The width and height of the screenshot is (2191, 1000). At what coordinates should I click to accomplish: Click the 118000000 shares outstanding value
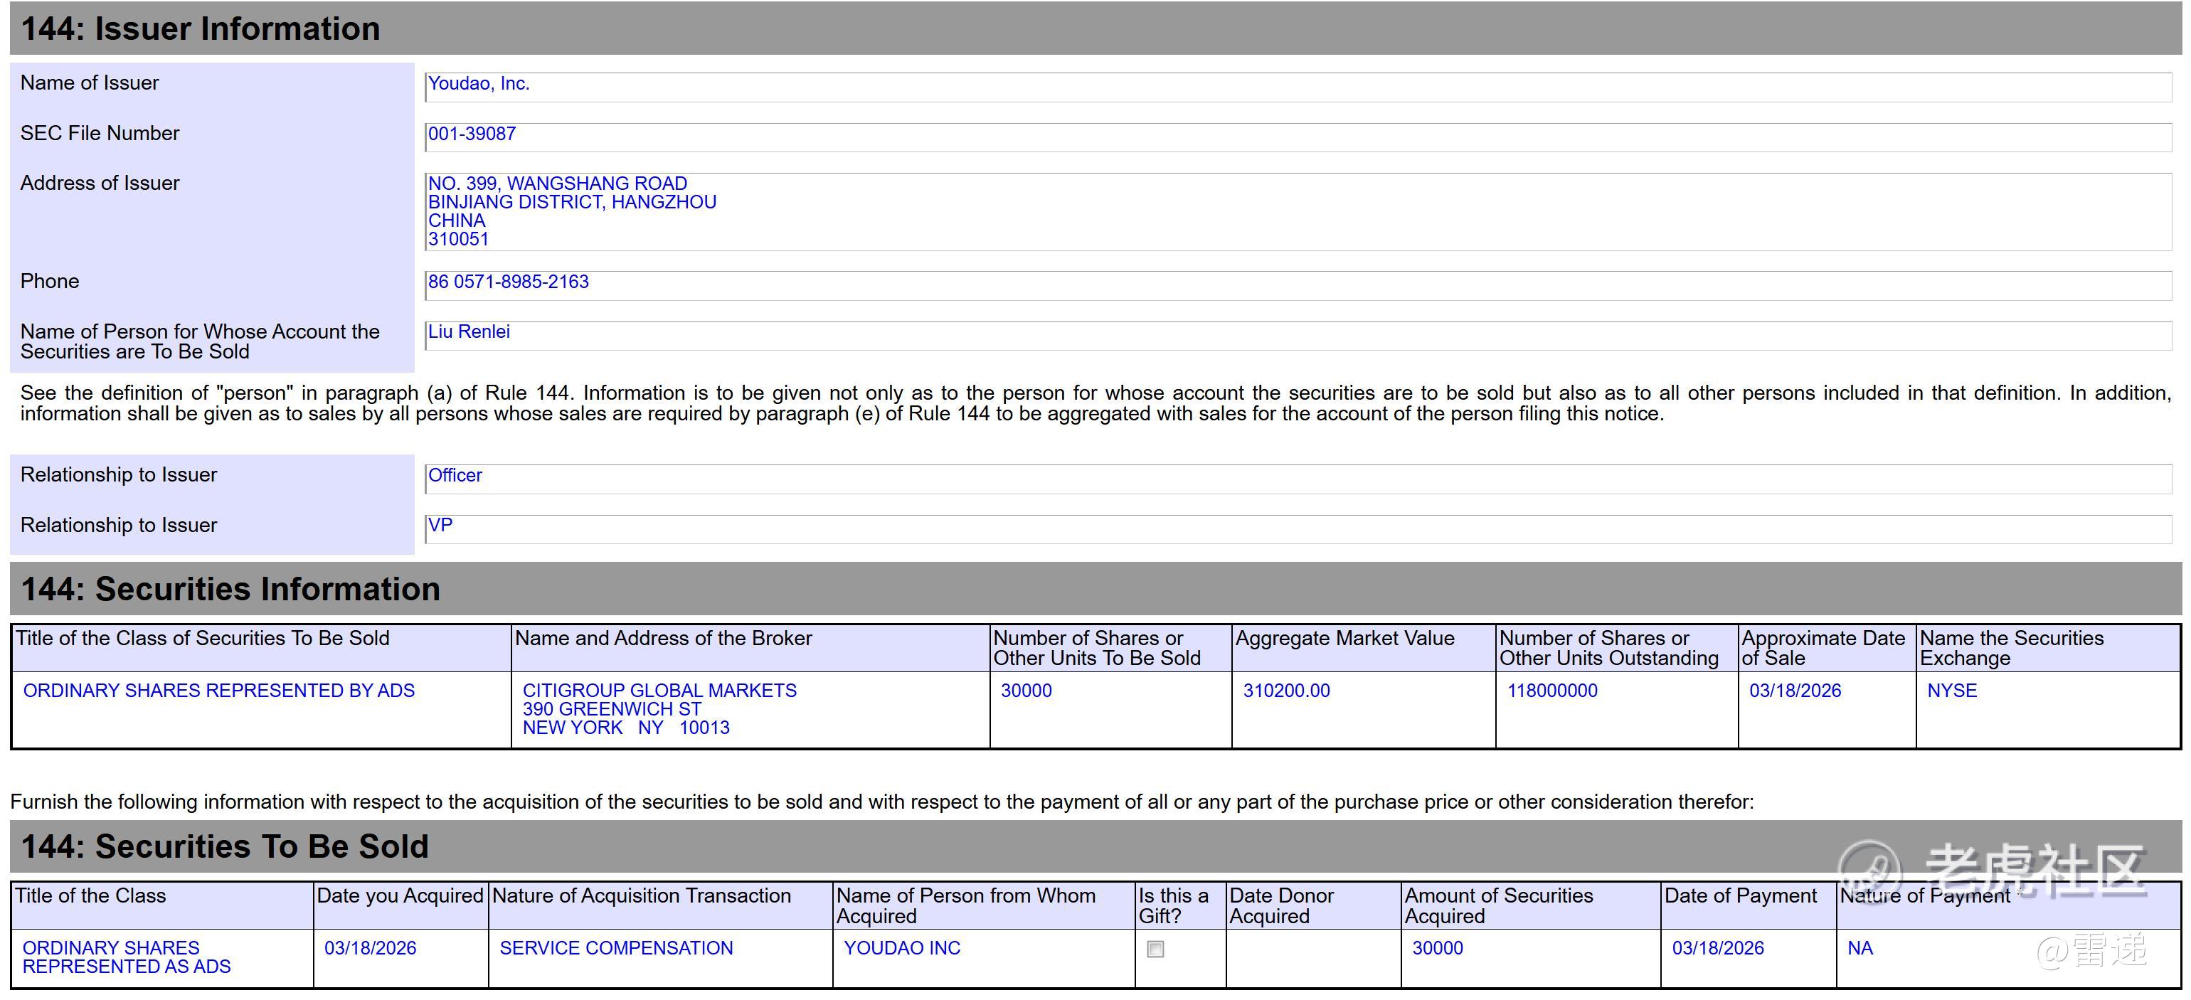[x=1551, y=691]
